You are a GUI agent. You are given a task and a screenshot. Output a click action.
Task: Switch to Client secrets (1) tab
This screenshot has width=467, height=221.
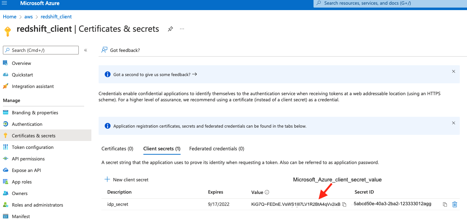point(162,149)
